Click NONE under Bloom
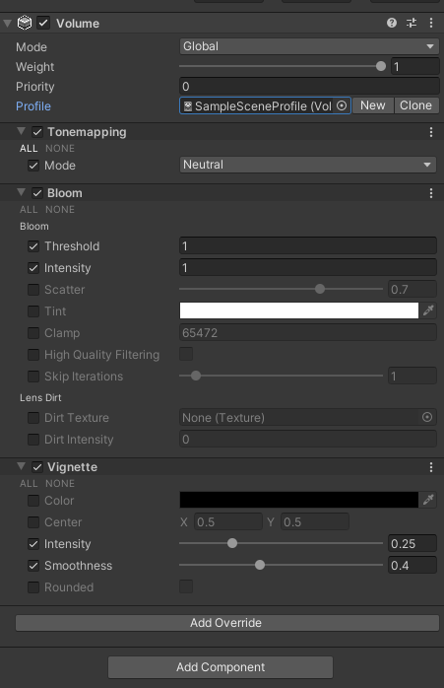This screenshot has height=688, width=444. click(60, 210)
